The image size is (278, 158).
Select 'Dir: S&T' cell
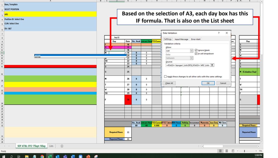[50, 28]
